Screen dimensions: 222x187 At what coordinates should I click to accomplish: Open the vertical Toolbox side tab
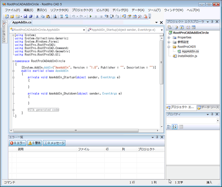click(5, 32)
